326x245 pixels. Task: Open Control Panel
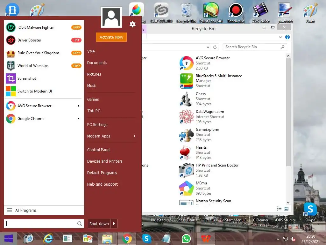pyautogui.click(x=99, y=150)
